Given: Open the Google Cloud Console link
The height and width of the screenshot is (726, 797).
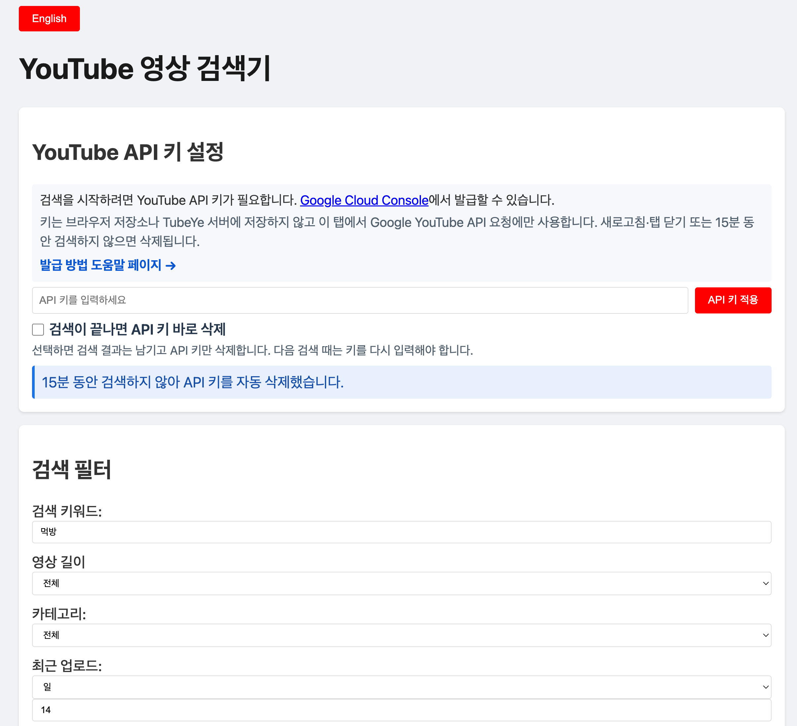Looking at the screenshot, I should click(x=364, y=200).
